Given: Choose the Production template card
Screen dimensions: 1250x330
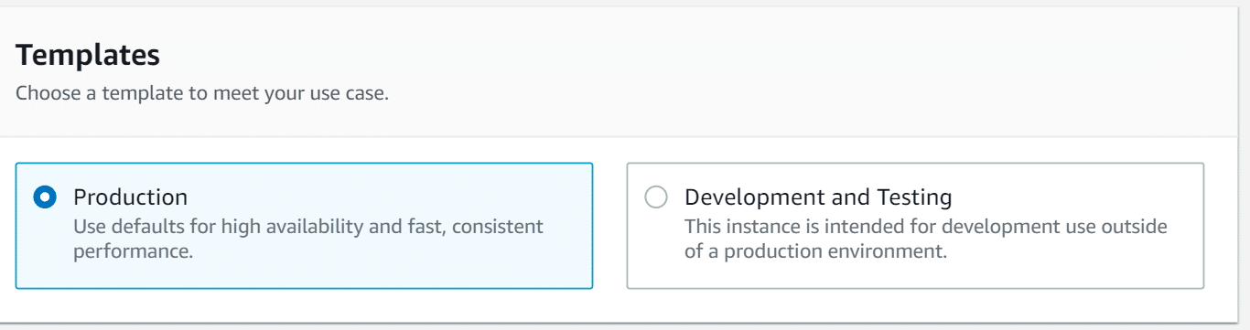Looking at the screenshot, I should [304, 226].
